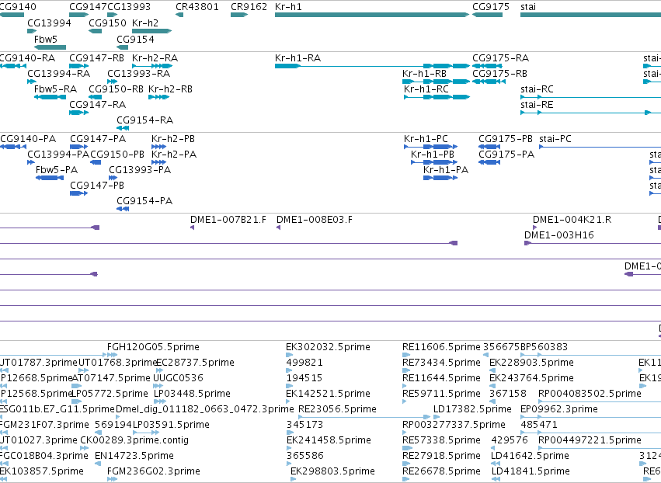The height and width of the screenshot is (483, 661).
Task: Select the CG13993-RA transcript label
Action: [x=139, y=73]
